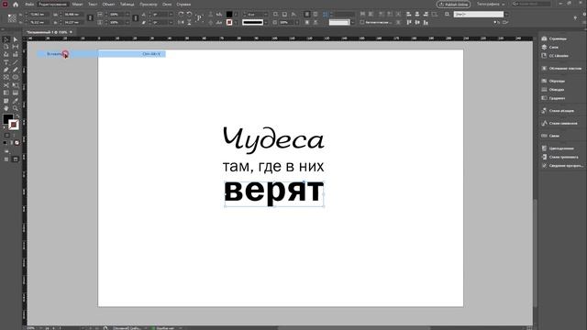
Task: Click the reference point locator grid
Action: point(12,18)
